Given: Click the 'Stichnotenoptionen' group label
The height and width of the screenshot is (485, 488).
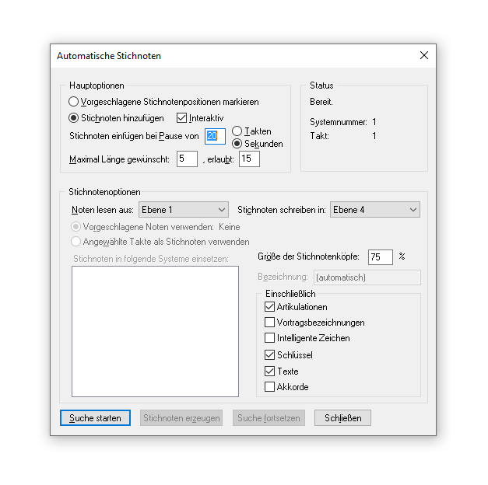Looking at the screenshot, I should coord(104,192).
